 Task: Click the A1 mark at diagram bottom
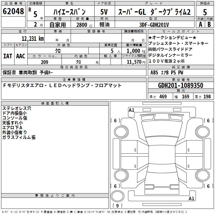point(191,198)
